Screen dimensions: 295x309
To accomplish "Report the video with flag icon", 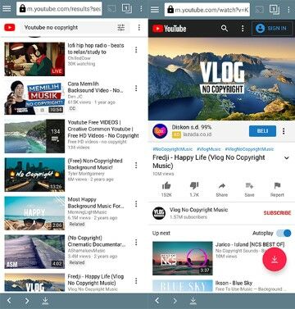I will (x=277, y=189).
